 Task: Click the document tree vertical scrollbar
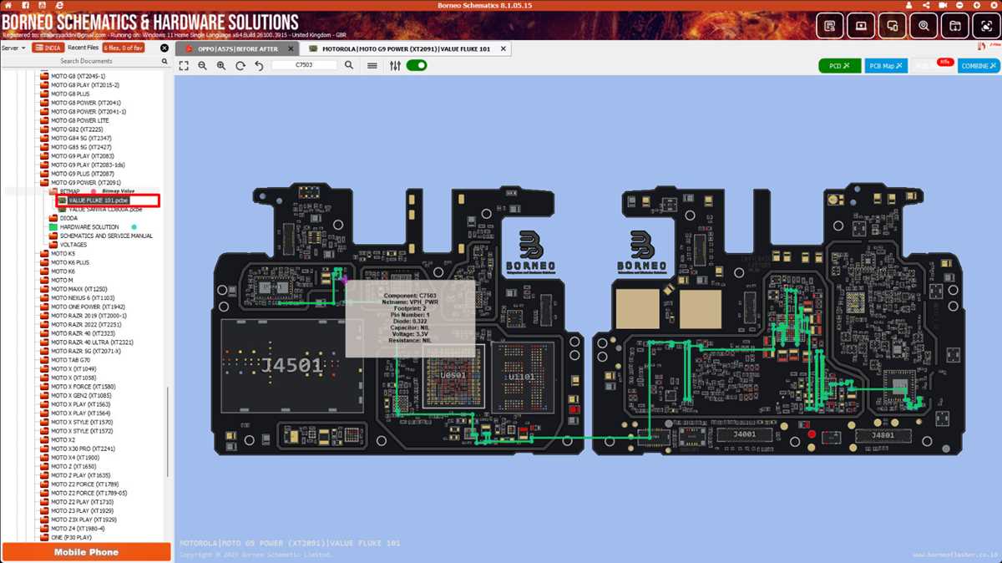[169, 430]
